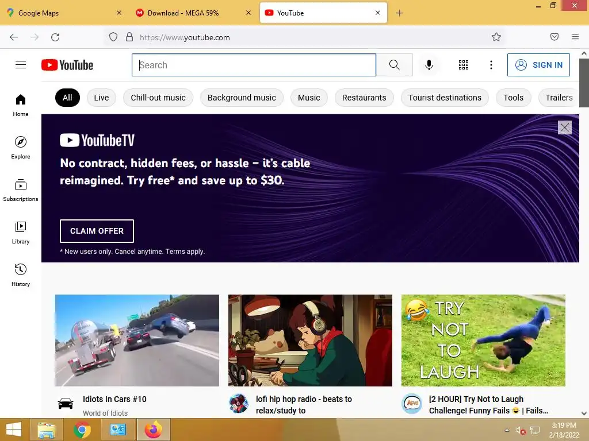Image resolution: width=589 pixels, height=441 pixels.
Task: Select the Tools filter chip
Action: (513, 98)
